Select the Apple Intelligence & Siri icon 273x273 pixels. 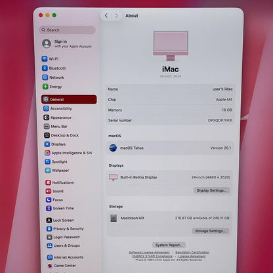pyautogui.click(x=47, y=153)
